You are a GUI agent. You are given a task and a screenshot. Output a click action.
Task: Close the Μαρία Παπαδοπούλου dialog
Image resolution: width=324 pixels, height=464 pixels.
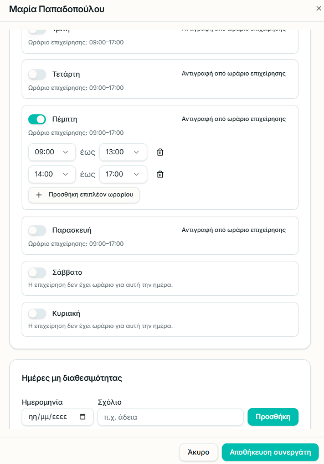click(x=318, y=8)
